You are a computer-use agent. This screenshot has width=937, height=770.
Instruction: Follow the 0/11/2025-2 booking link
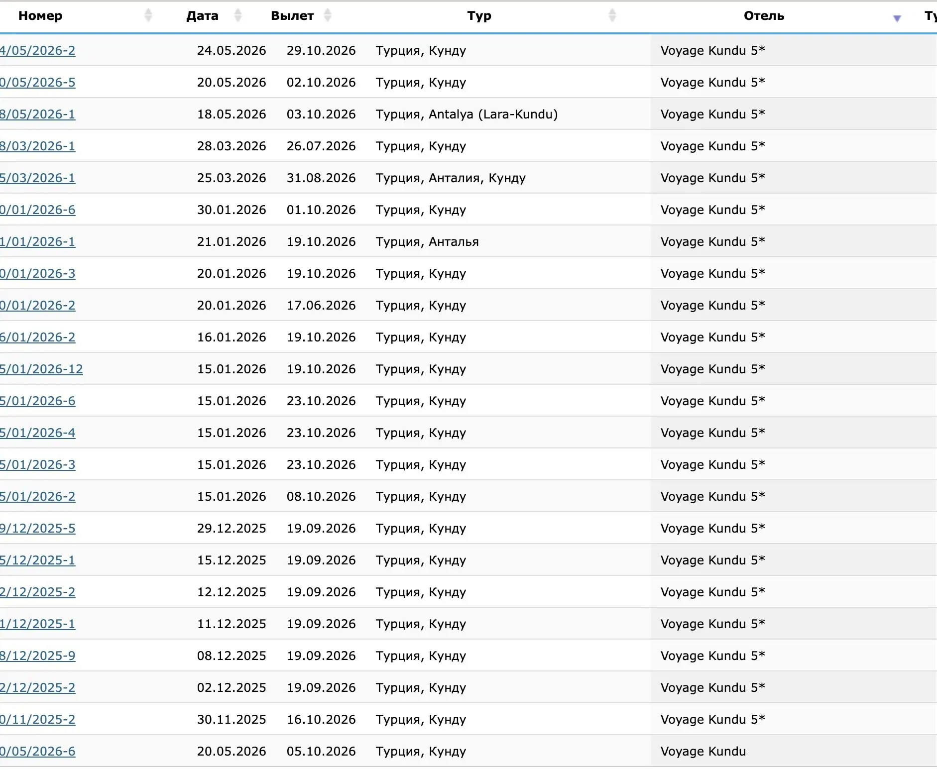(38, 719)
